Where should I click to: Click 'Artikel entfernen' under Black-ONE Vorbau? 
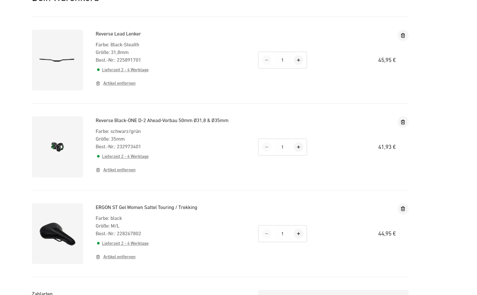click(119, 170)
